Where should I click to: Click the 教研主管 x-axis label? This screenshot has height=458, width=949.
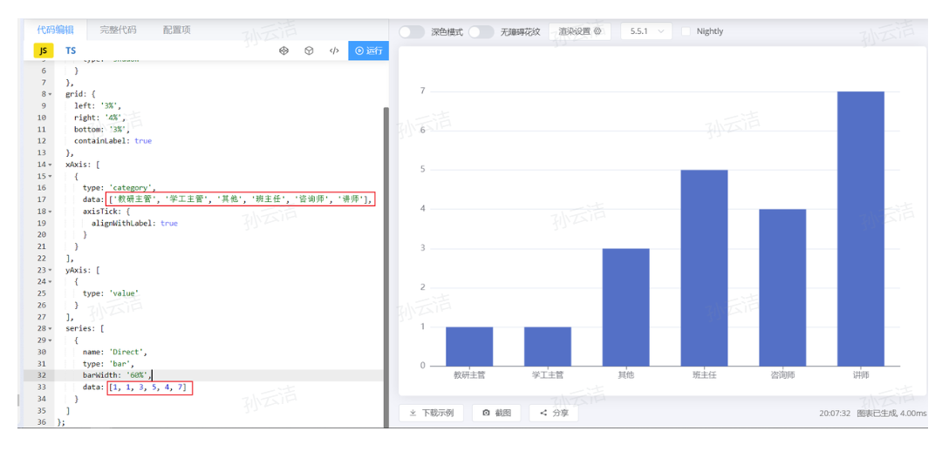coord(469,375)
